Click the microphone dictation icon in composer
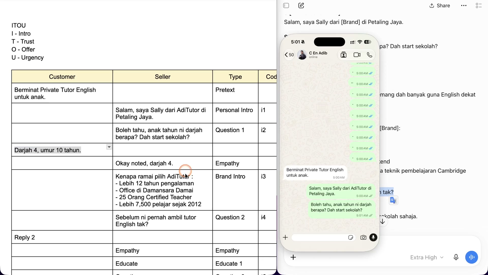 coord(456,257)
